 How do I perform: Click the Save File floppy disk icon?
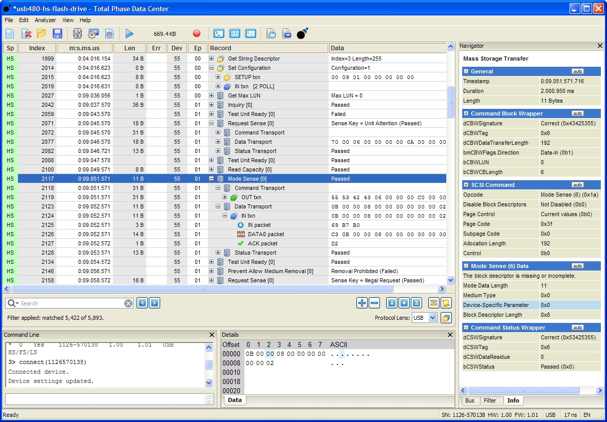pyautogui.click(x=58, y=34)
